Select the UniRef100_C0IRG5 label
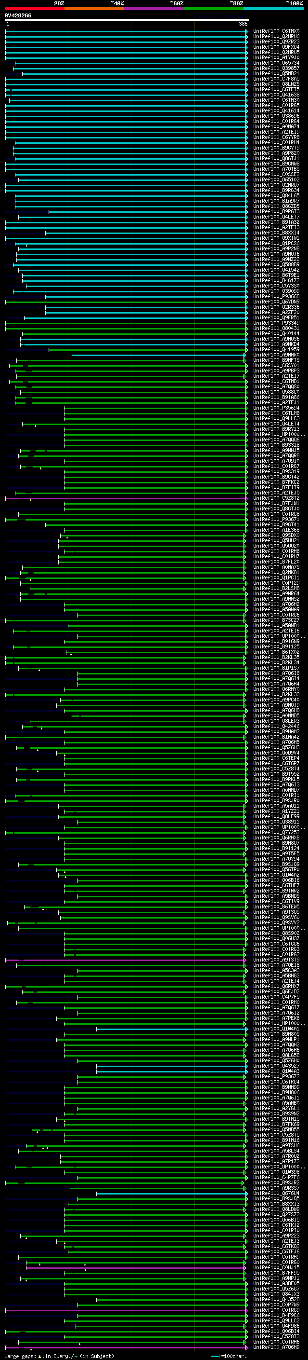This screenshot has height=1360, width=308. 276,106
